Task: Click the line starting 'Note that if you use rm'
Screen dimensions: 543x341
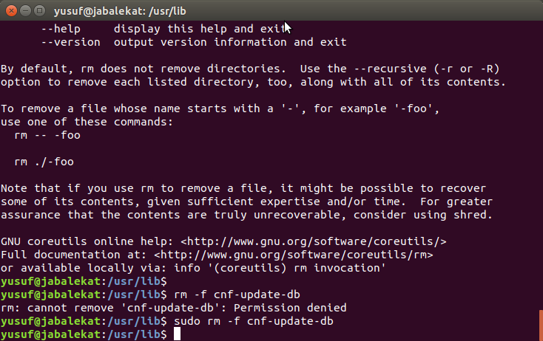Action: [x=243, y=188]
